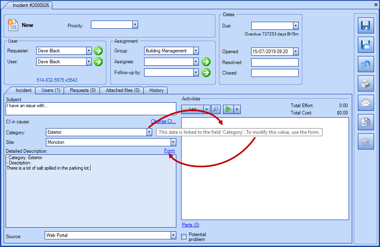Expand the Category combo box
Image resolution: width=380 pixels, height=247 pixels.
coord(149,132)
